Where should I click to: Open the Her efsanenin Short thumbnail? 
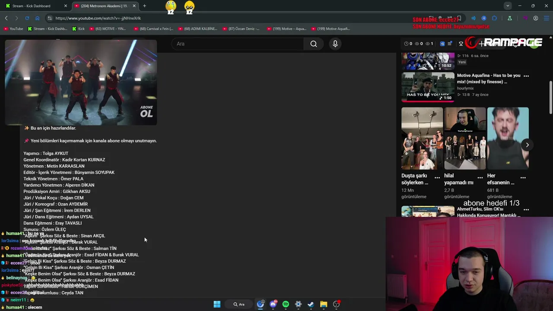coord(508,138)
